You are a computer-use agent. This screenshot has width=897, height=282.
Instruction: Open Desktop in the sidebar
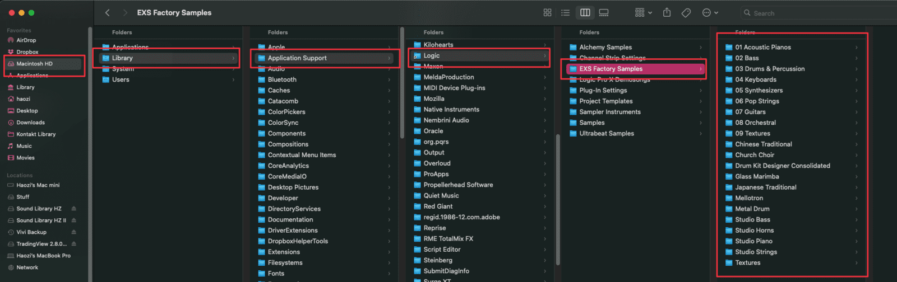coord(27,111)
